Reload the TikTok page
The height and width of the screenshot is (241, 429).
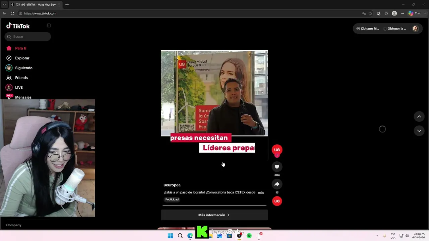pos(12,13)
